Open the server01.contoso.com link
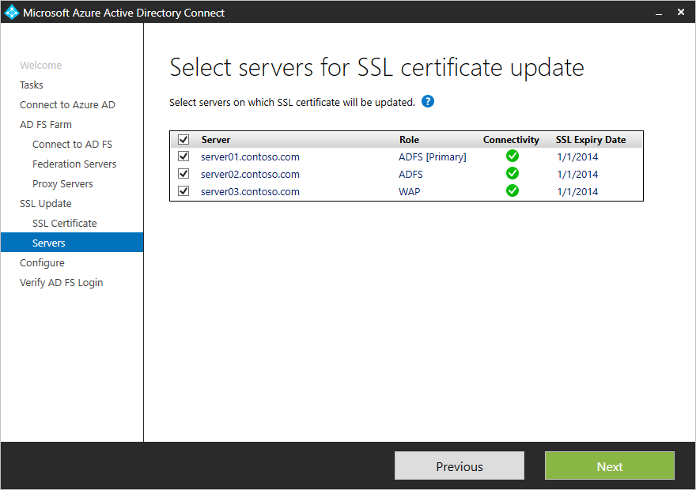Viewport: 696px width, 490px height. (250, 156)
